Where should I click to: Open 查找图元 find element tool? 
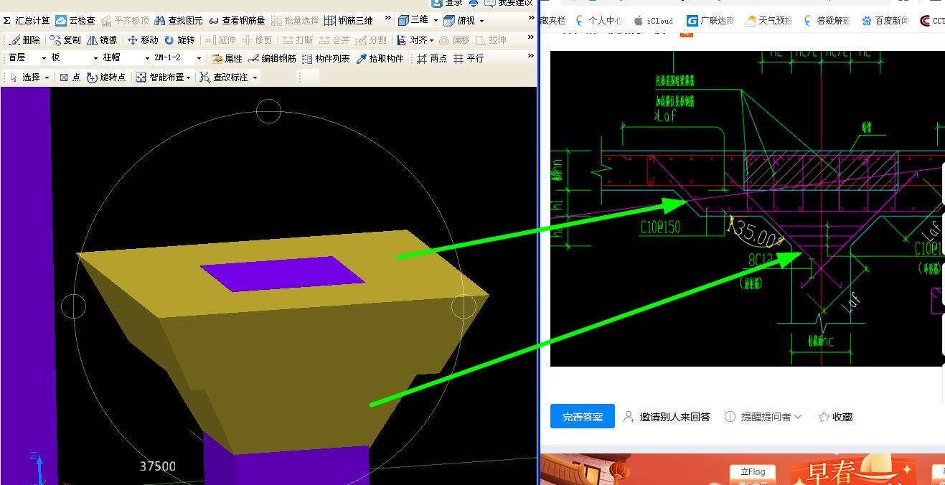point(179,21)
